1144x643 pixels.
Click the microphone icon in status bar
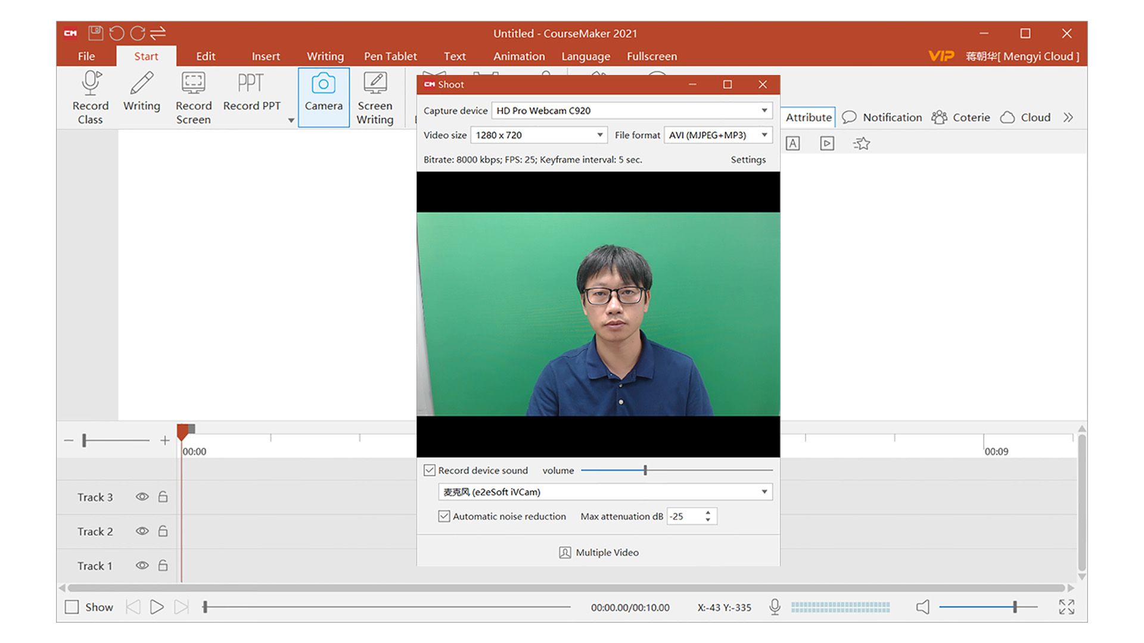pyautogui.click(x=775, y=607)
